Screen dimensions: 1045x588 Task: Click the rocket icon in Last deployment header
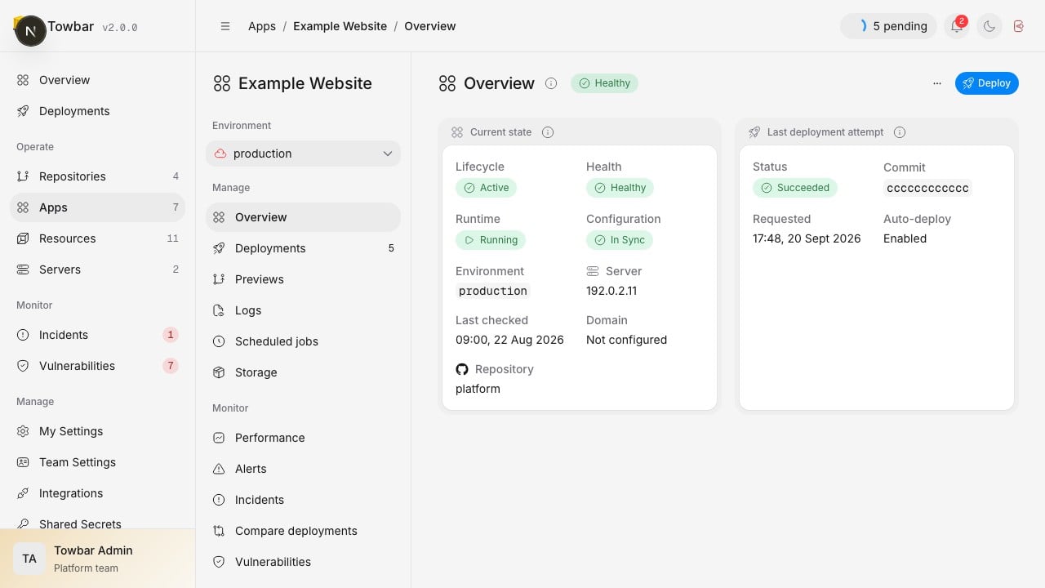[754, 132]
